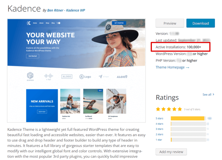
Task: Click 'Active Installations: 100,000+' text
Action: [179, 47]
